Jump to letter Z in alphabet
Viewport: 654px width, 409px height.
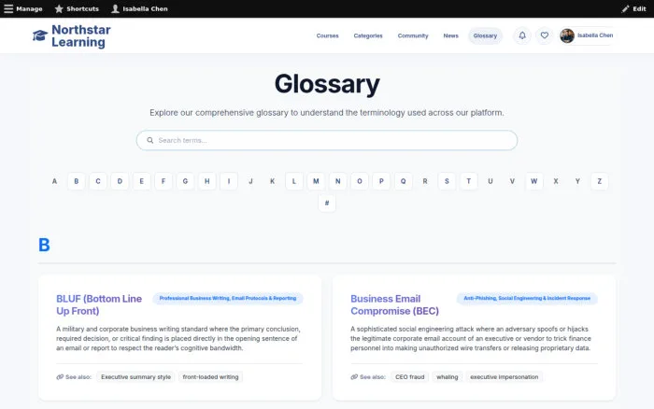pos(600,181)
